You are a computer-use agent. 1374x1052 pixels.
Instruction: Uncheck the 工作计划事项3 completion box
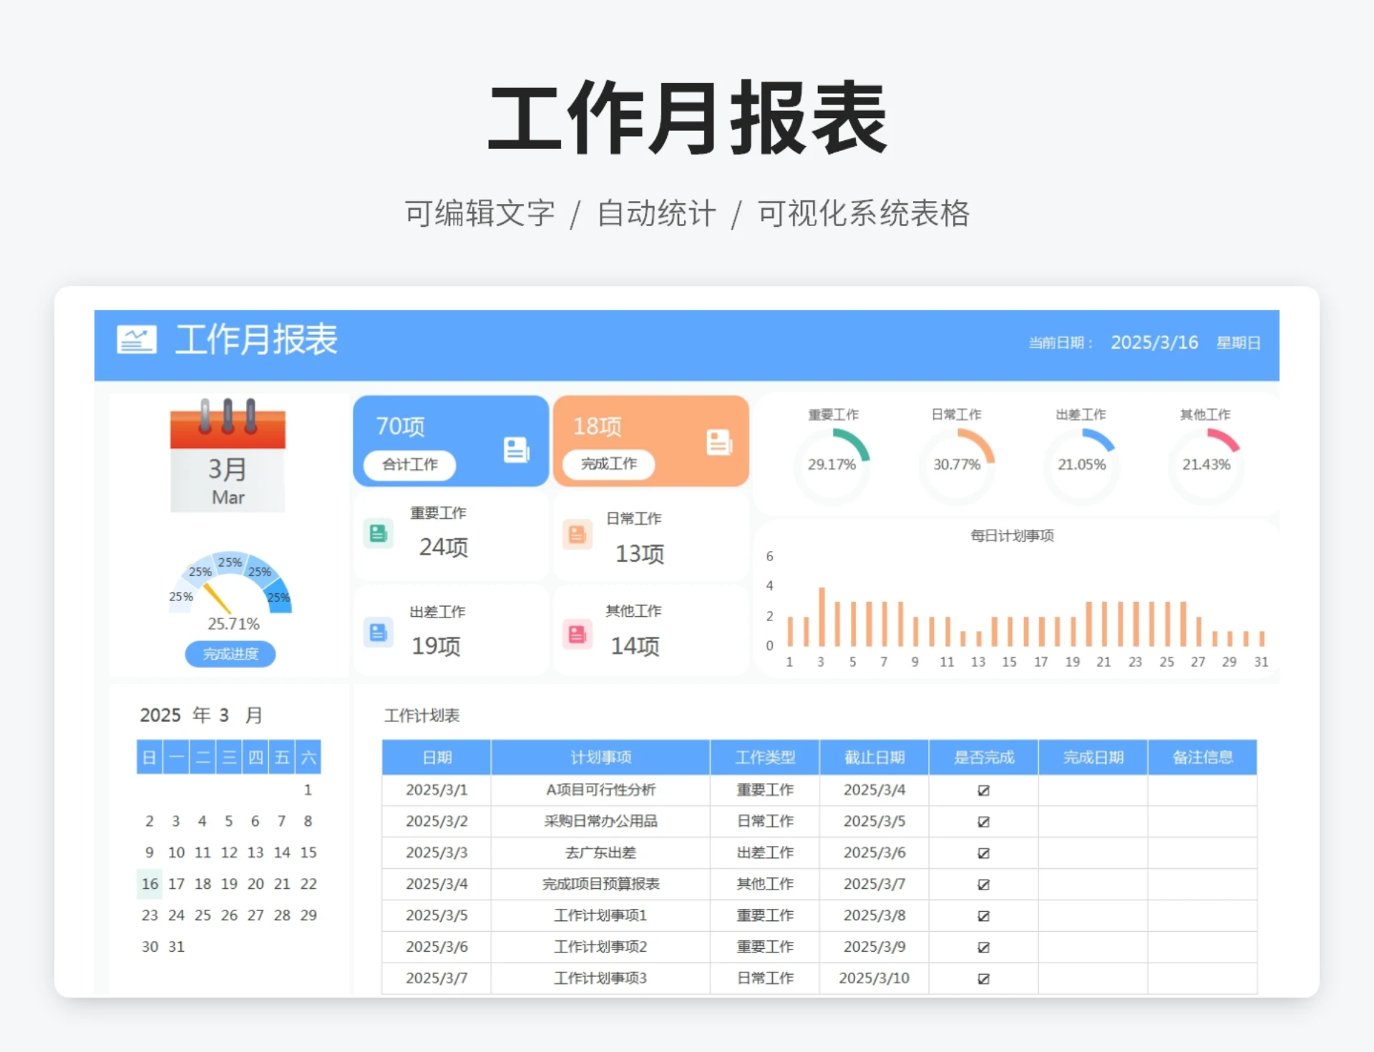coord(983,978)
